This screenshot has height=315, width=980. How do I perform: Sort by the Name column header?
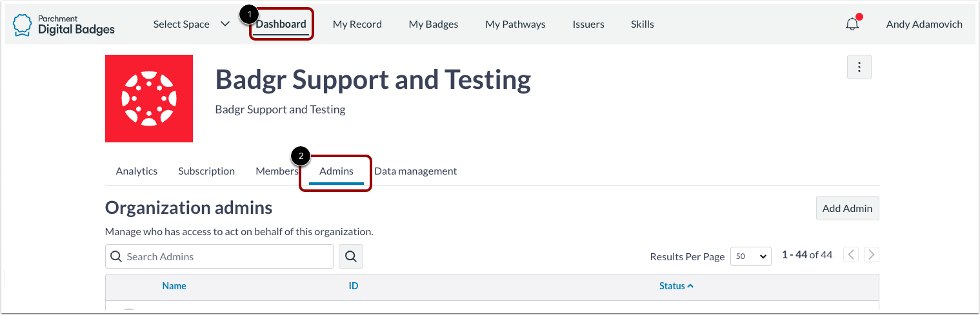point(174,286)
